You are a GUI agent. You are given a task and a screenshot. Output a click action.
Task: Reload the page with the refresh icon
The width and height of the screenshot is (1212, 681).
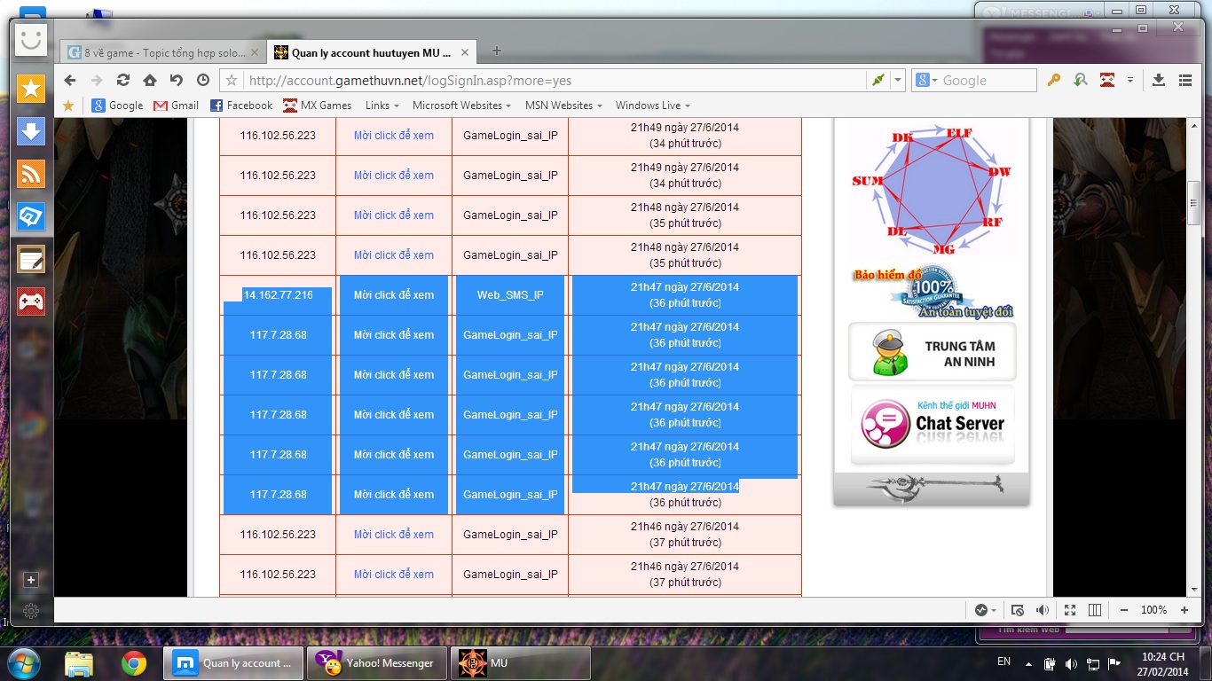tap(123, 80)
